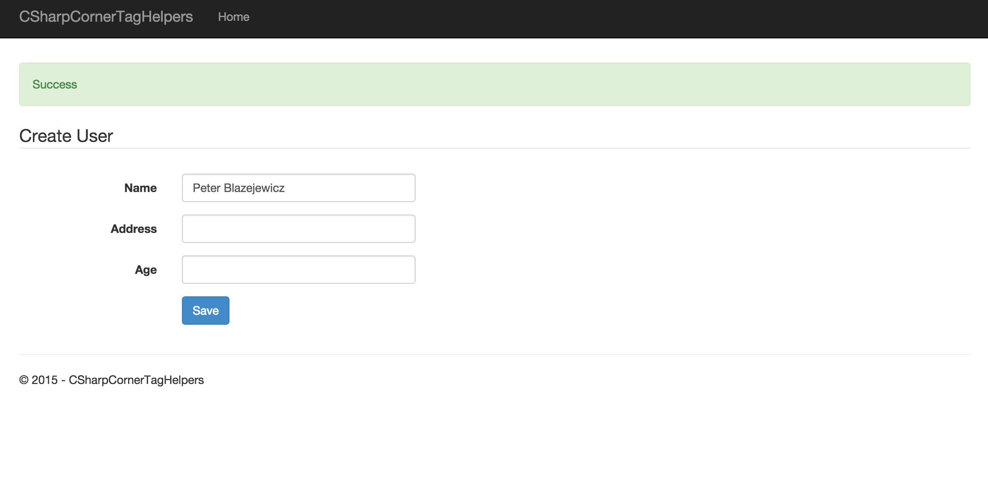
Task: Click the CSharpCornerTagHelpers brand link
Action: (106, 17)
